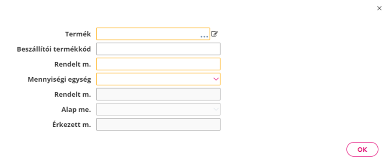Click the disabled gray Rendelt m. field
Screen dimensions: 384x158
(x=158, y=94)
